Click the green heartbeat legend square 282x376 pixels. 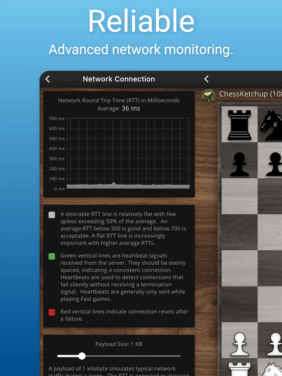[x=52, y=257]
